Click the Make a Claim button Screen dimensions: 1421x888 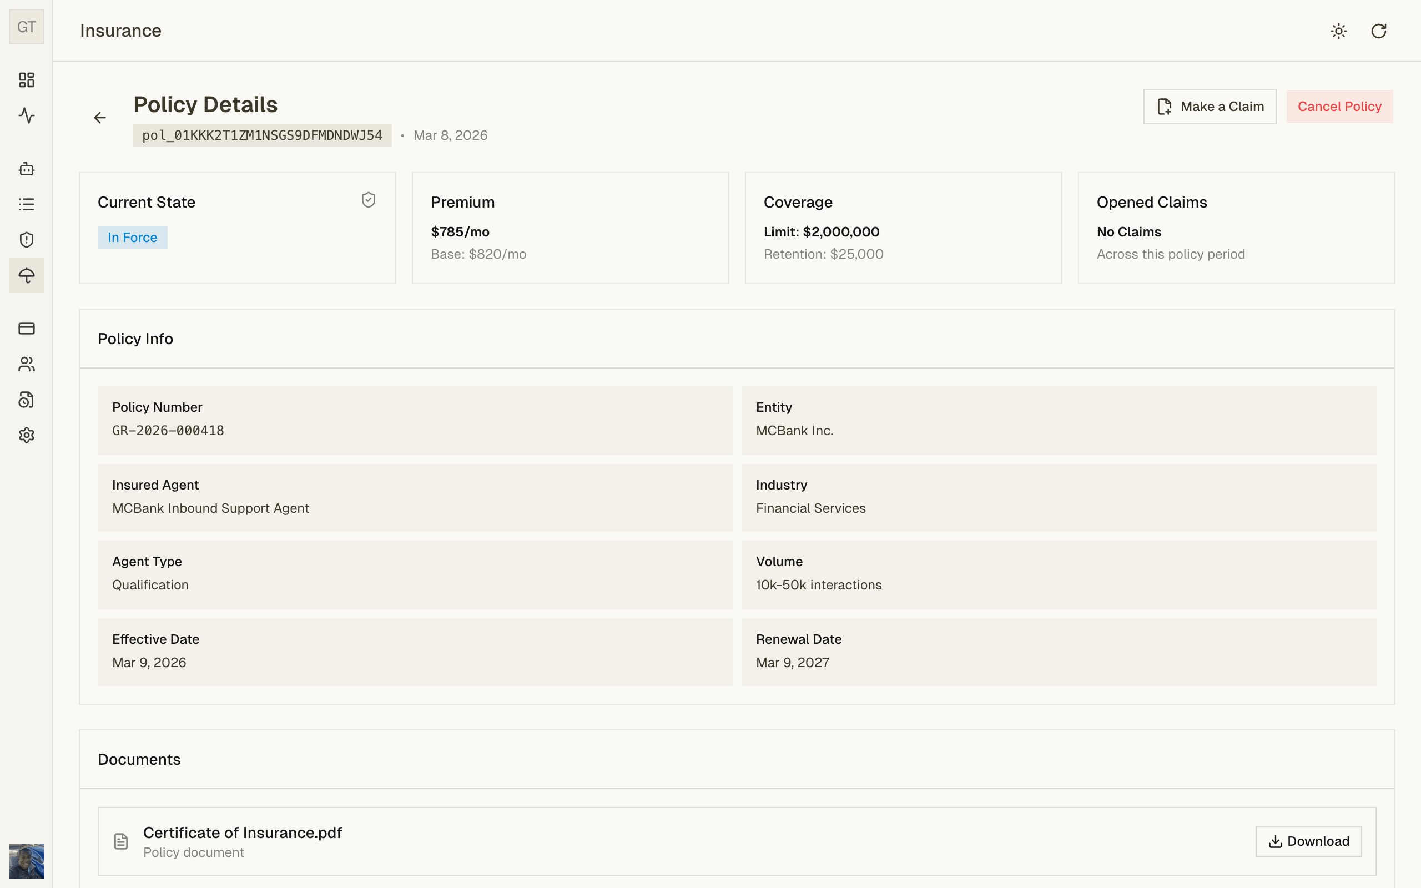[1209, 107]
